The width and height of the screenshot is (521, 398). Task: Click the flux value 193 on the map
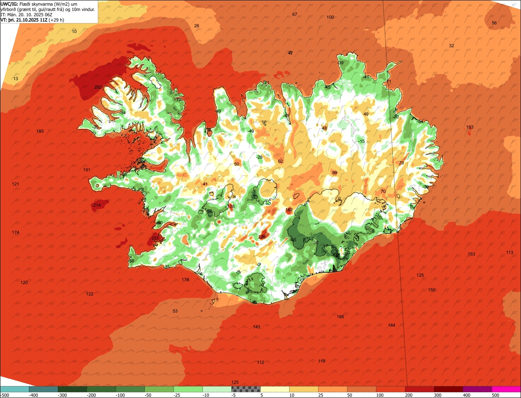[40, 131]
